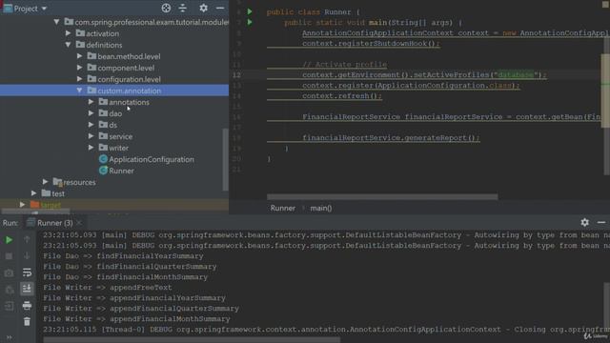Expand the ds package arrow
Screen dimensions: 610x343
(x=91, y=125)
